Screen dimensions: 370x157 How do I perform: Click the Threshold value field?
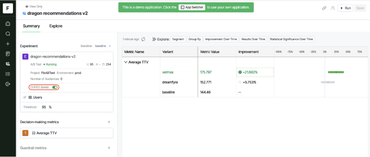(44, 107)
